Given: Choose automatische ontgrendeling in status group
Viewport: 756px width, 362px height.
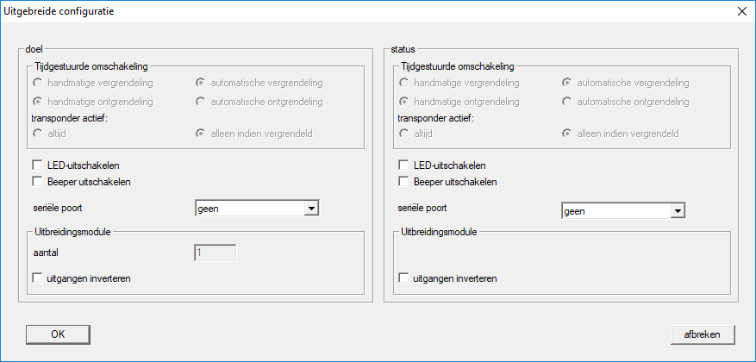Looking at the screenshot, I should [566, 102].
